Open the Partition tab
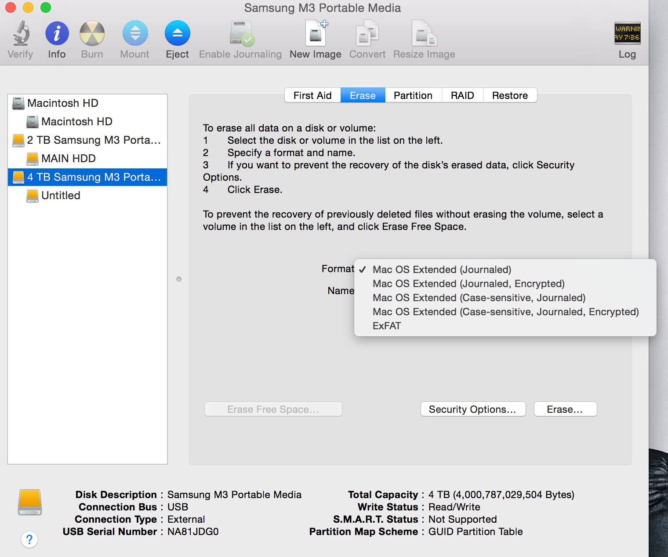The height and width of the screenshot is (557, 668). [x=413, y=95]
